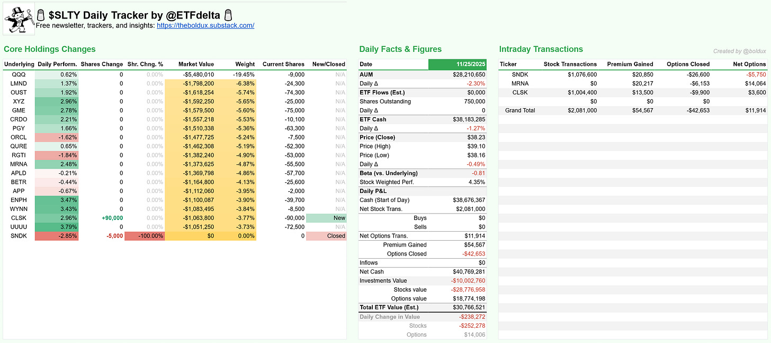This screenshot has height=343, width=771.
Task: Select the Underlying column header
Action: [19, 64]
